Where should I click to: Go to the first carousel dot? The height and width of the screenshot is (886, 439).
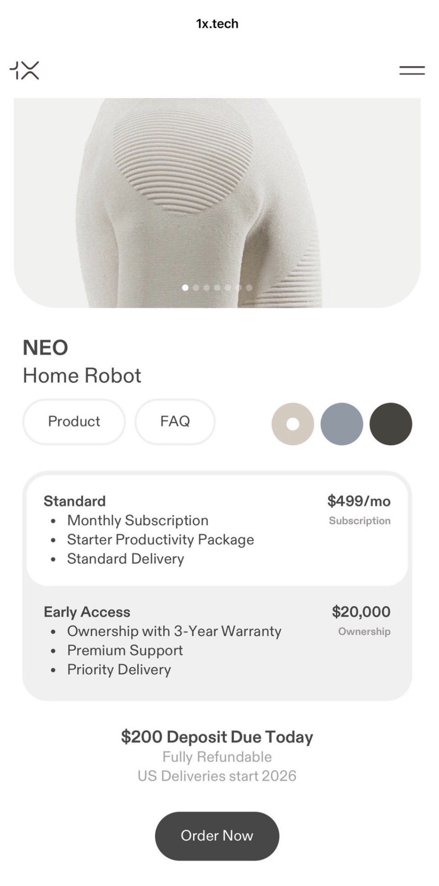185,288
